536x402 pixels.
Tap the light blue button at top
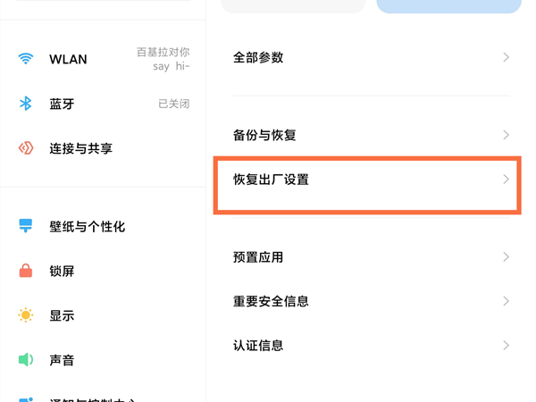pyautogui.click(x=448, y=5)
